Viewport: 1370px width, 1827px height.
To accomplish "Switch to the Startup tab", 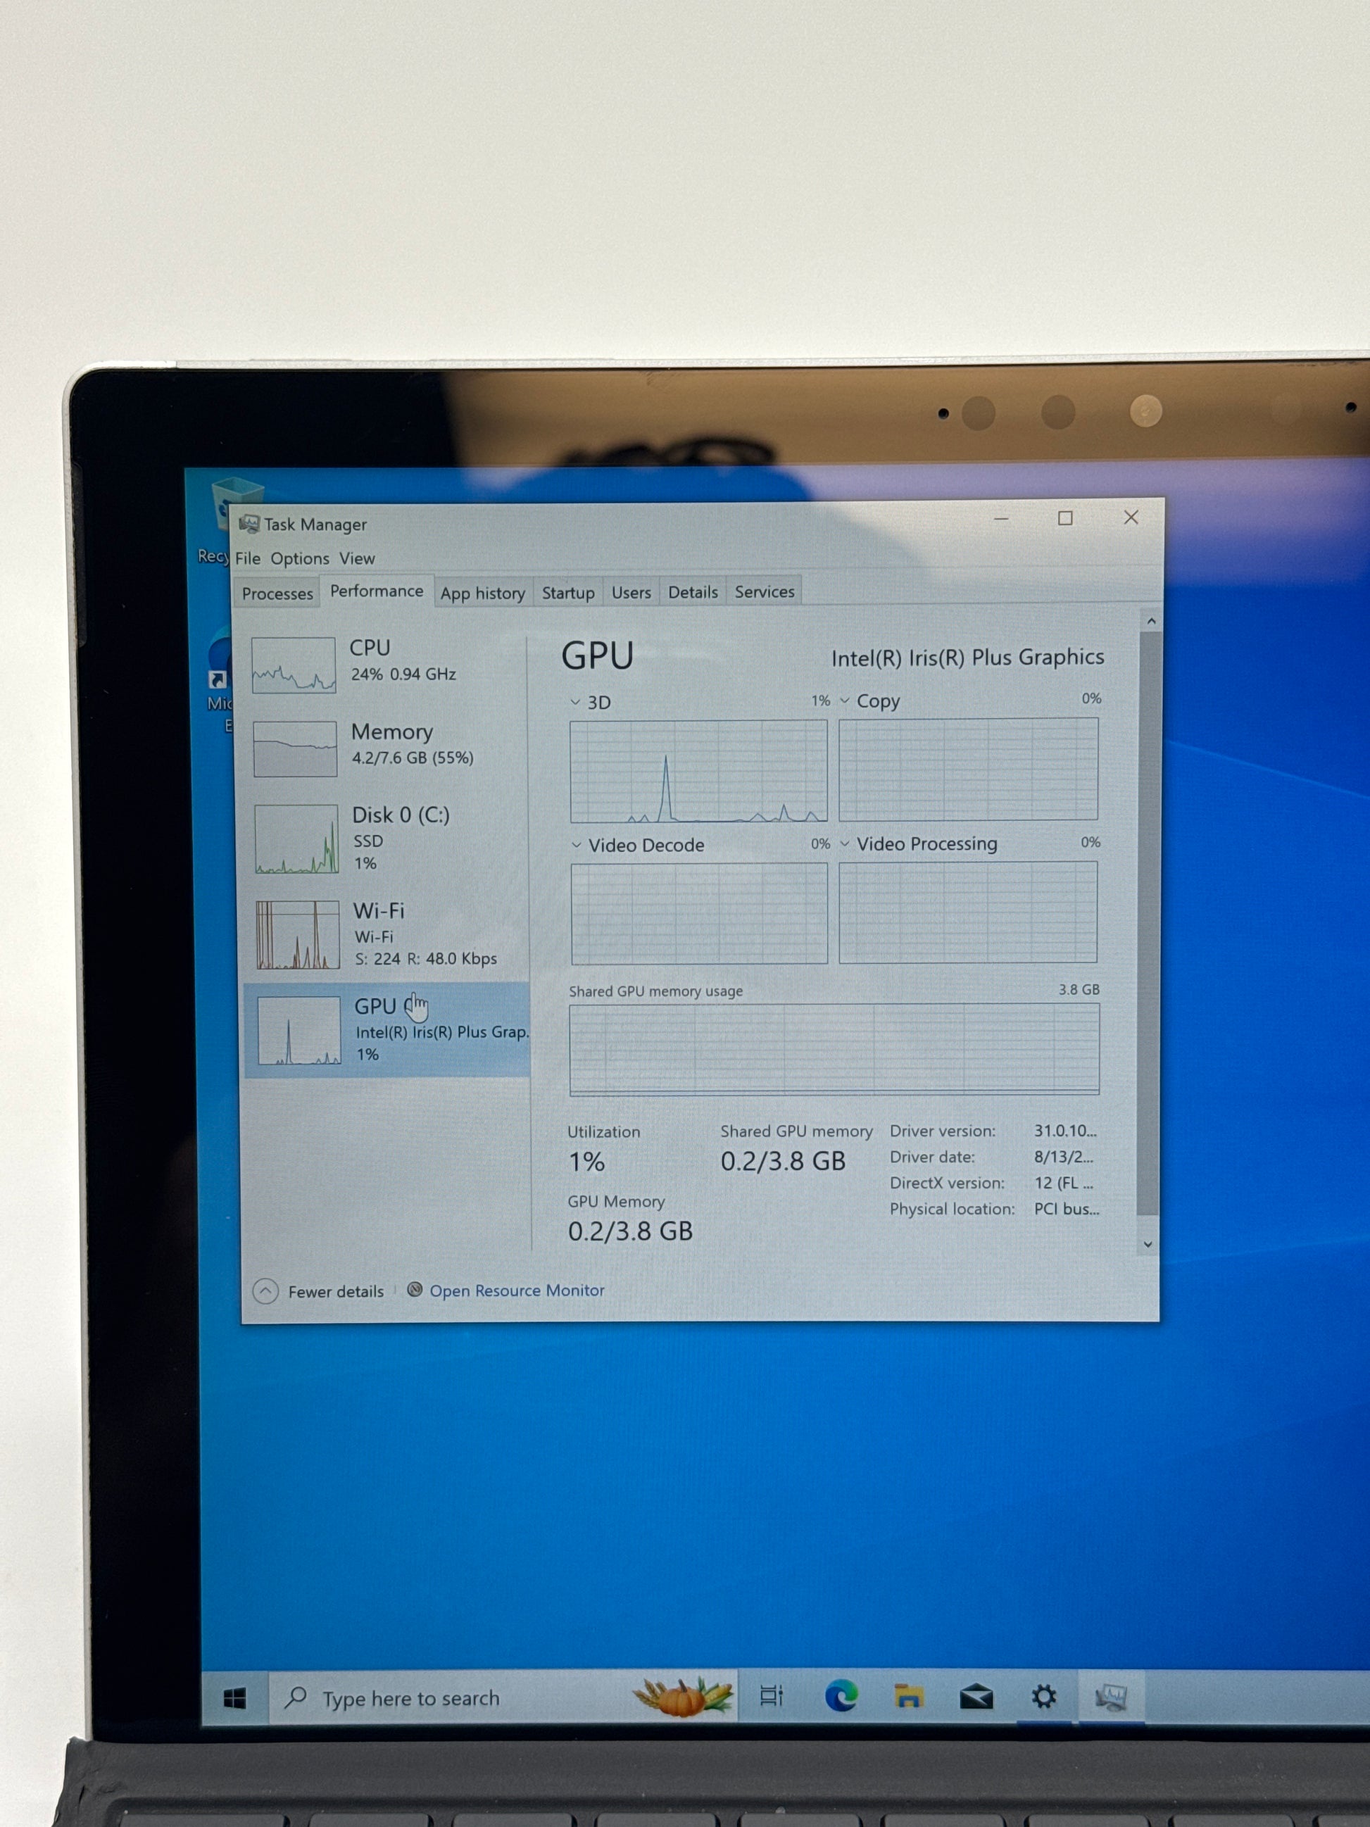I will click(x=568, y=593).
